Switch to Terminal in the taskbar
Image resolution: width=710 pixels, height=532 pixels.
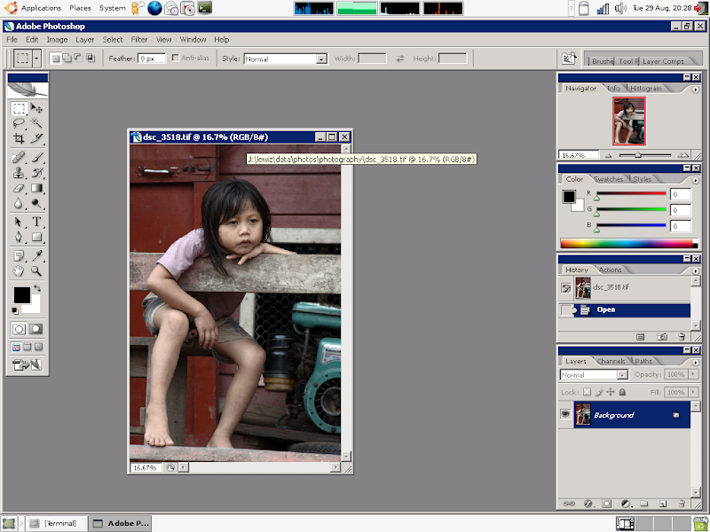tap(55, 523)
